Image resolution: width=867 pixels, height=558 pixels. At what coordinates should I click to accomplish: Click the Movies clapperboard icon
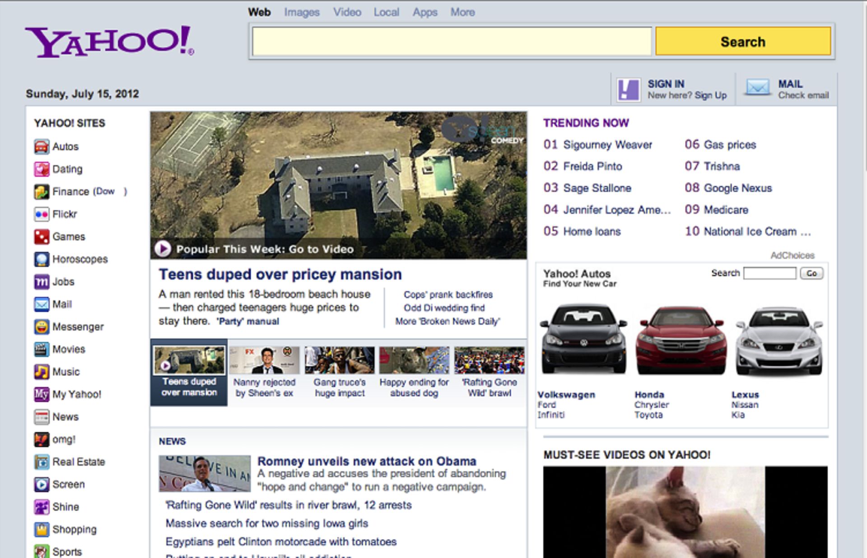click(41, 349)
